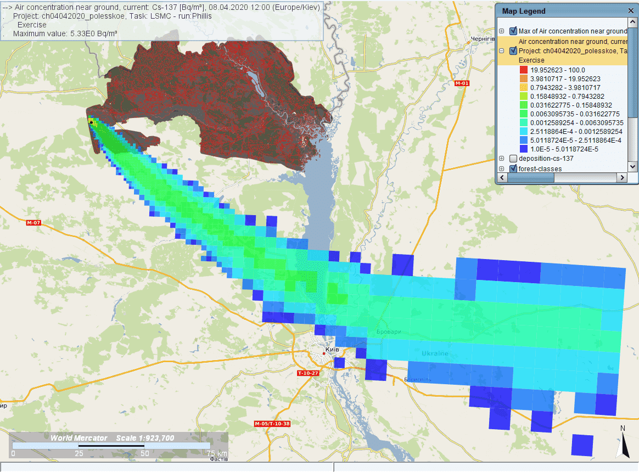
Task: Expand the deposition-cs-137 legend node
Action: 502,159
